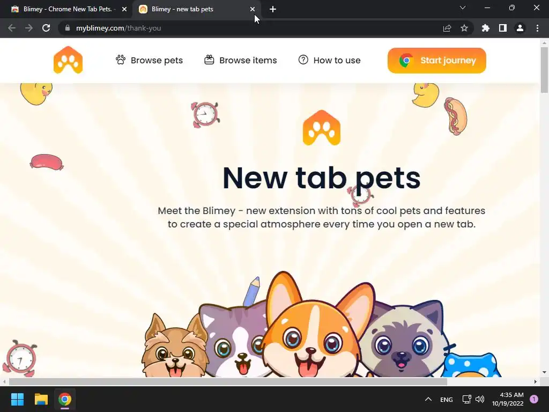This screenshot has height=412, width=549.
Task: Open the Browse items menu link
Action: (241, 60)
